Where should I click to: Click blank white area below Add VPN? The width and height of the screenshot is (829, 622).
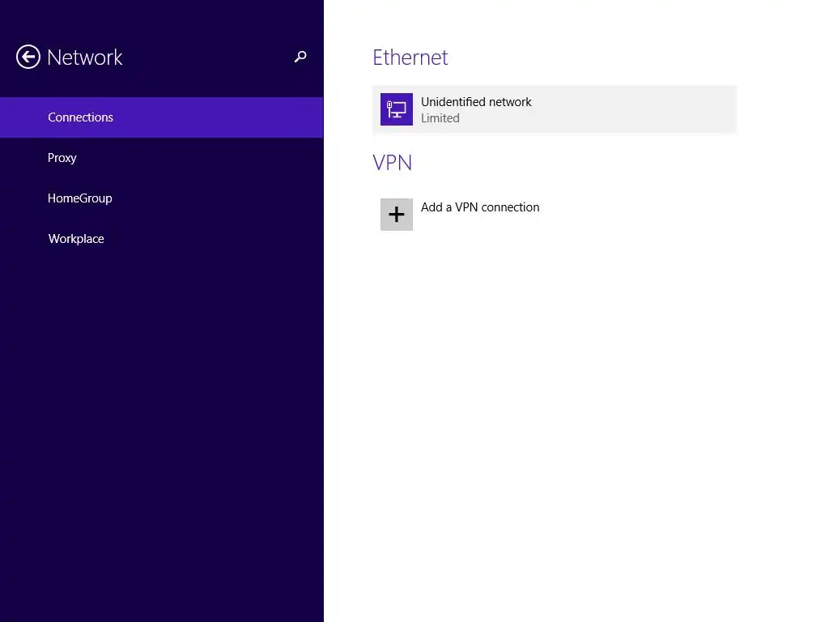click(567, 405)
